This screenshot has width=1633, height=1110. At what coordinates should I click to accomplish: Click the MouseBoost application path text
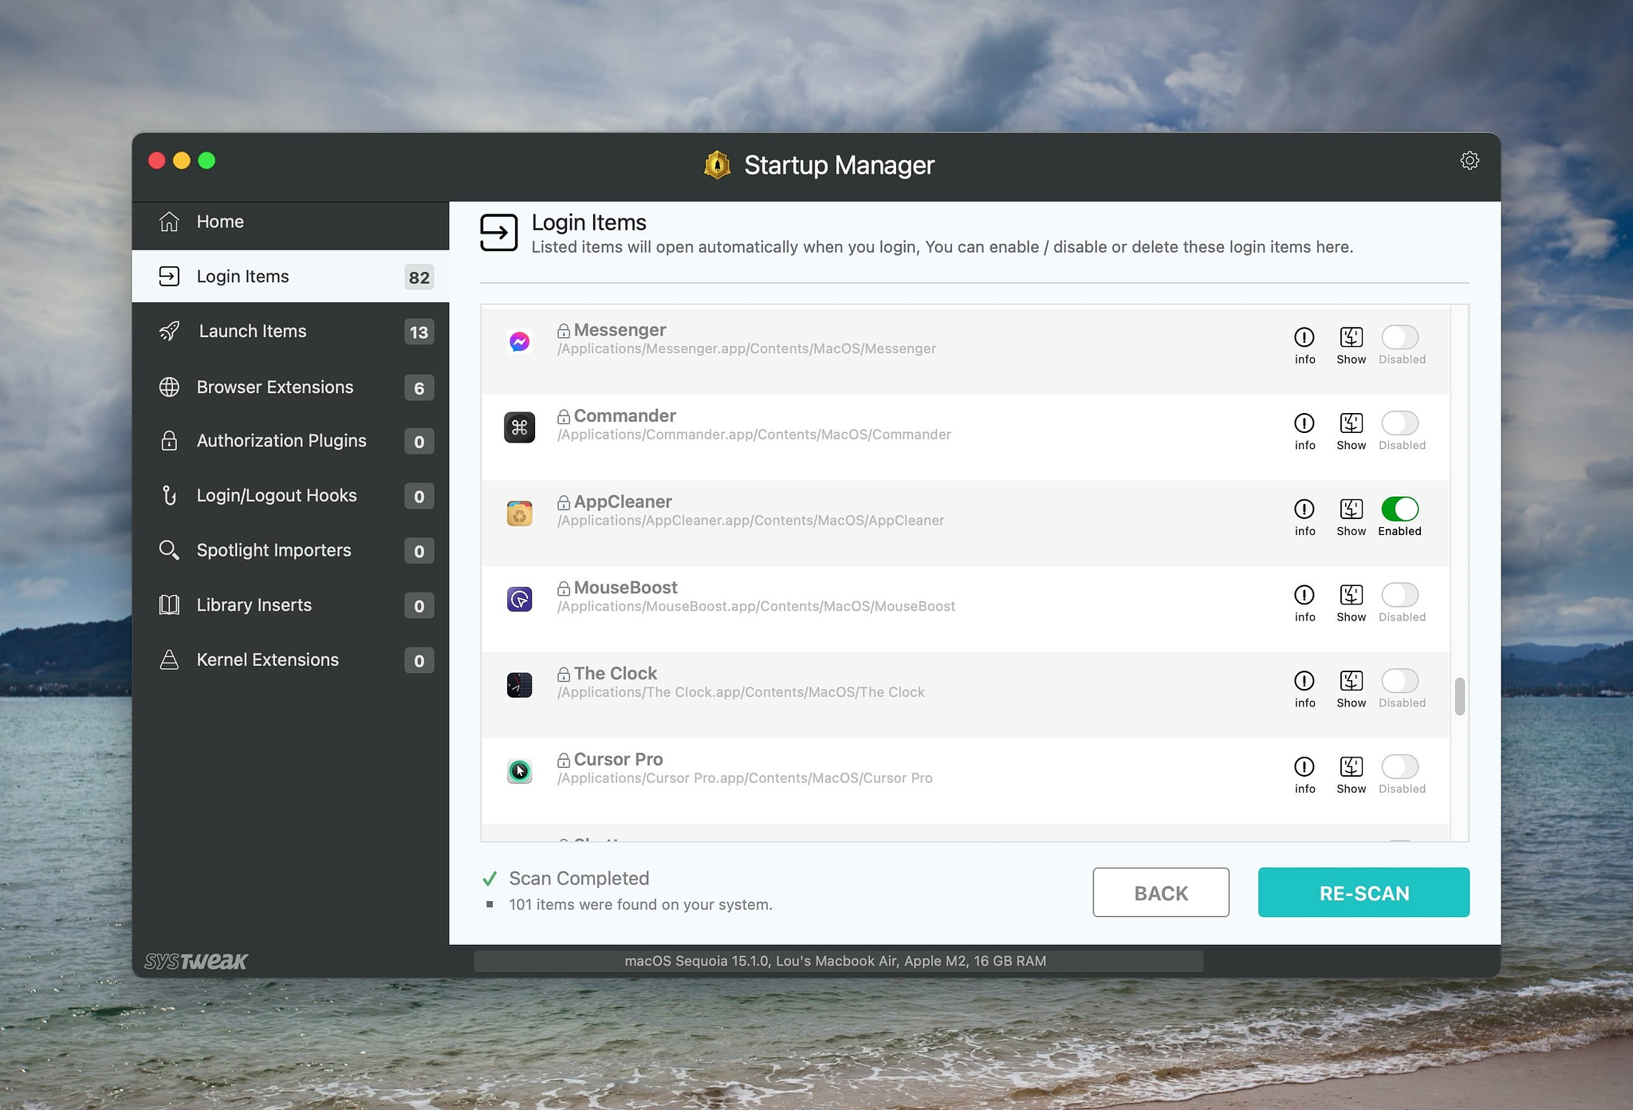click(x=756, y=607)
